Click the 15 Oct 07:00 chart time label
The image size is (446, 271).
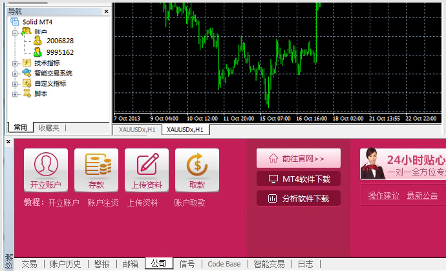pyautogui.click(x=275, y=119)
